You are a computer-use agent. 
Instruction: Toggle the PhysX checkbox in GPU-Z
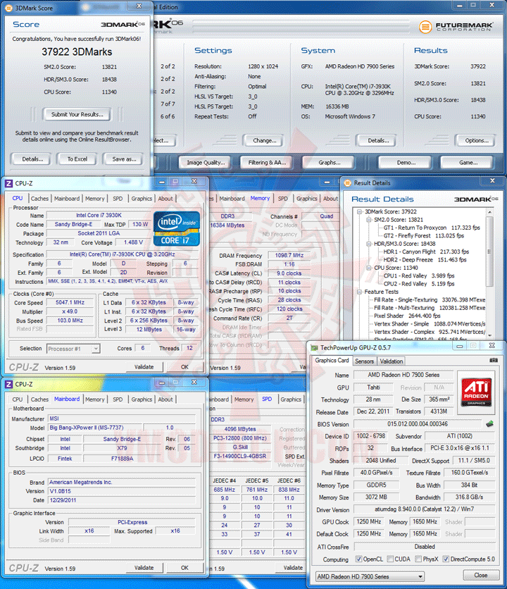[x=418, y=559]
